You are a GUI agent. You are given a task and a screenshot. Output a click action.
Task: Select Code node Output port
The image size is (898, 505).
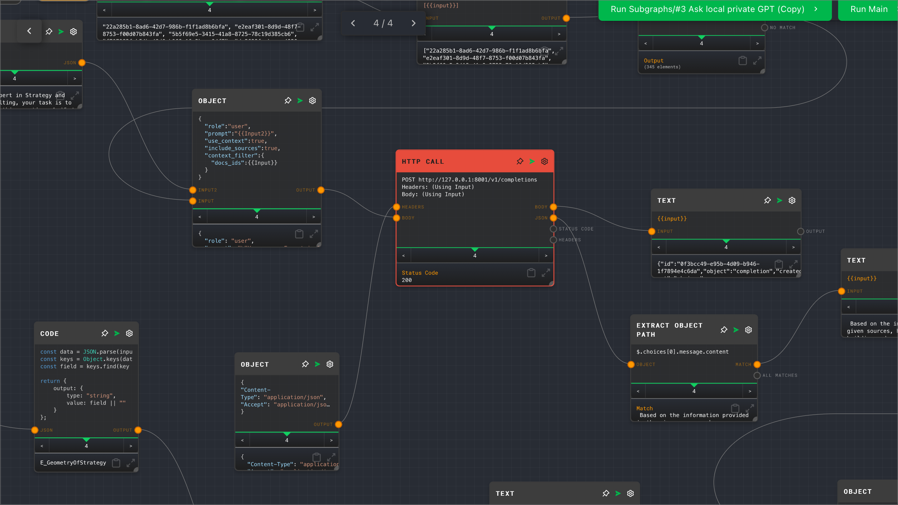coord(138,430)
